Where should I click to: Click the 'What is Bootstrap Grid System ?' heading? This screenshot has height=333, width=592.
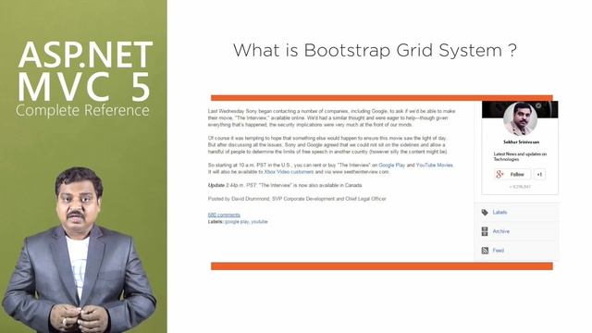pos(375,50)
